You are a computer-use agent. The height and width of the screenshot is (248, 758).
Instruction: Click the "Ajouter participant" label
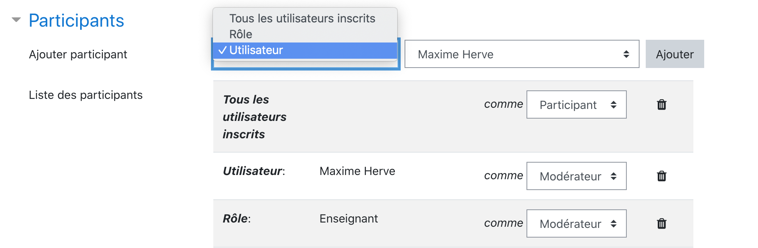(x=78, y=54)
